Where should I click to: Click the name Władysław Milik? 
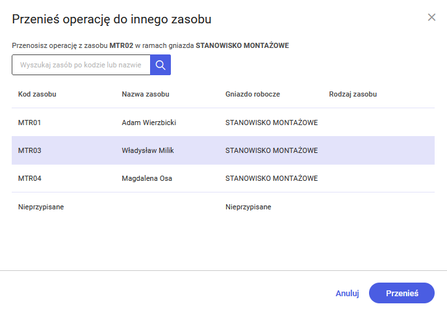click(147, 150)
